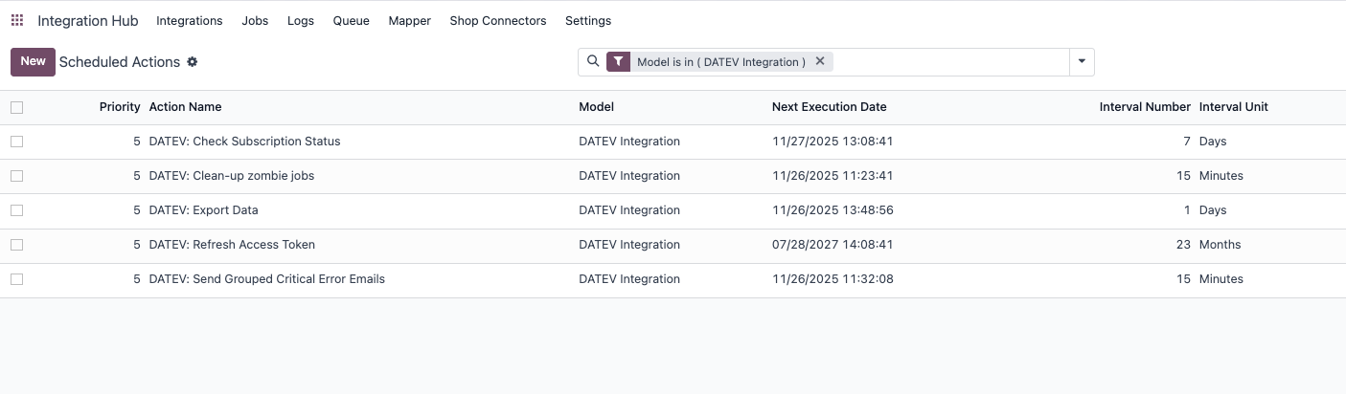This screenshot has width=1346, height=394.
Task: Toggle the select-all checkbox in header
Action: point(17,107)
